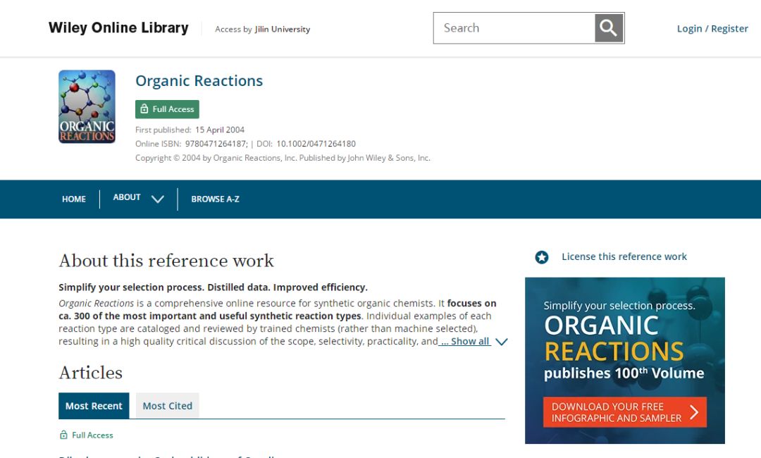The width and height of the screenshot is (761, 458).
Task: Click the Organic Reactions book cover thumbnail
Action: point(87,106)
